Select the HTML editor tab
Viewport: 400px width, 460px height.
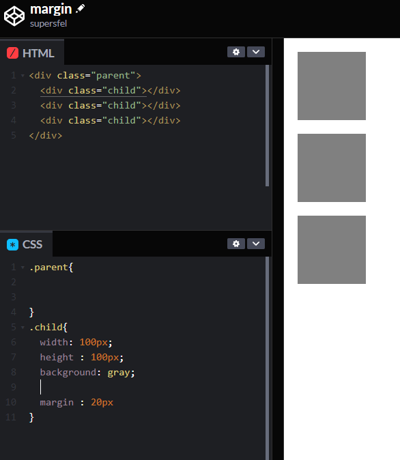pyautogui.click(x=31, y=53)
